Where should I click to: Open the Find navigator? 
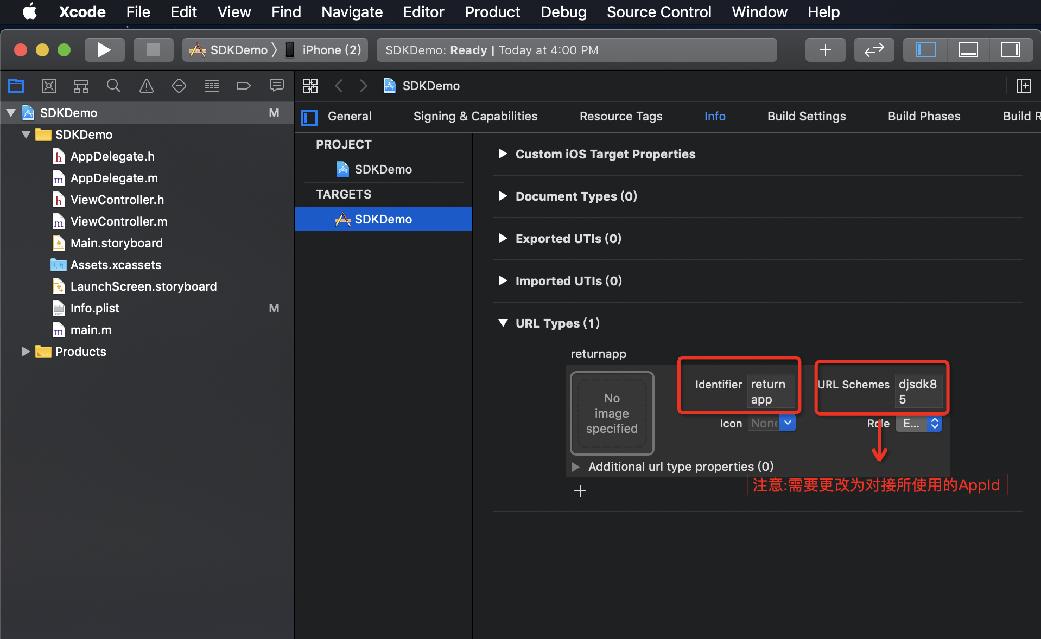113,85
